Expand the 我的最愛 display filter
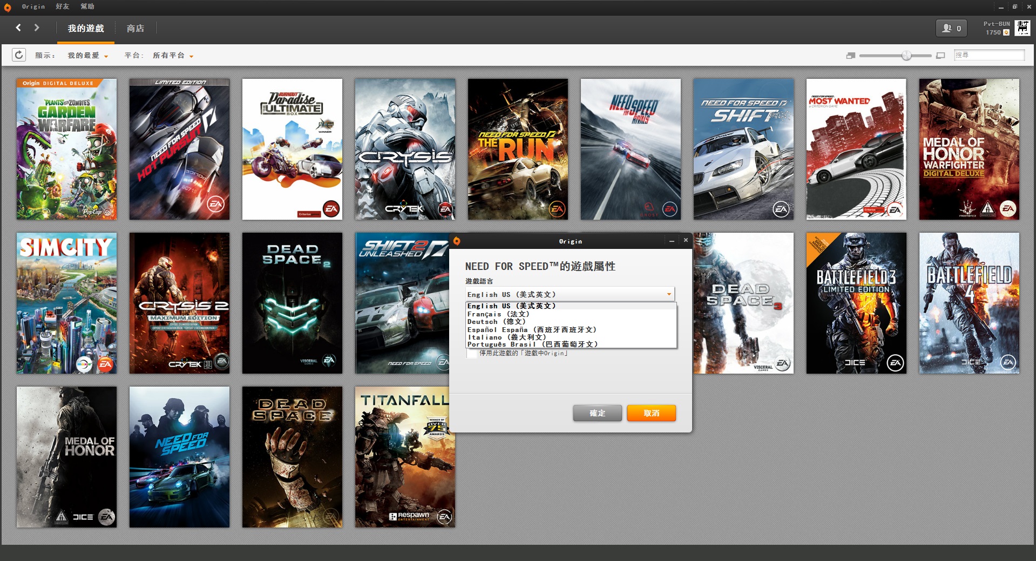The image size is (1036, 561). pos(87,56)
